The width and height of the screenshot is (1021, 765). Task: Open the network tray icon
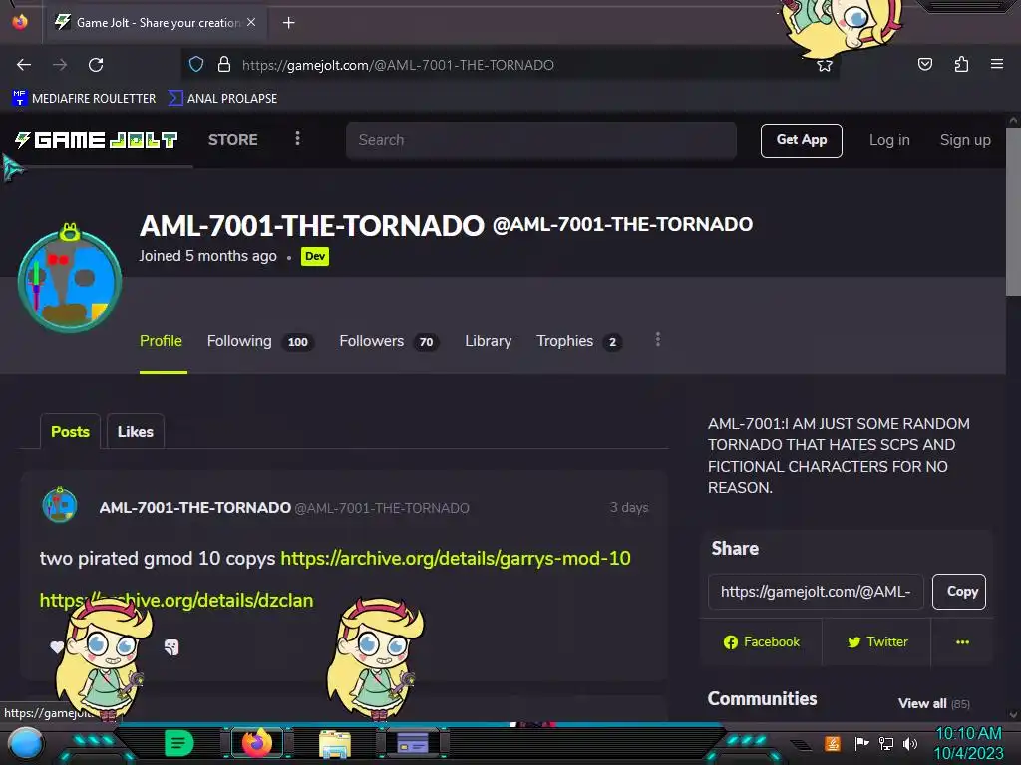tap(885, 743)
